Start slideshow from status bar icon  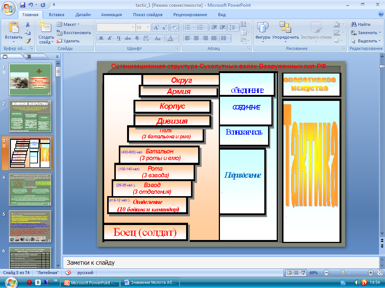pyautogui.click(x=303, y=273)
